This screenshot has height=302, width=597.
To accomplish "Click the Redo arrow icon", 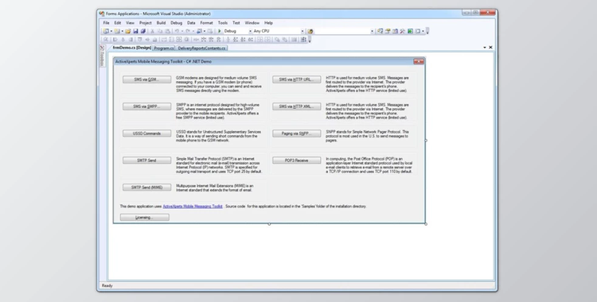I will tap(188, 31).
